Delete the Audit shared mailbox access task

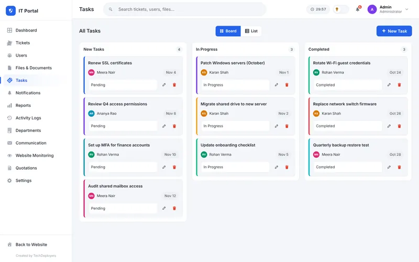point(174,208)
